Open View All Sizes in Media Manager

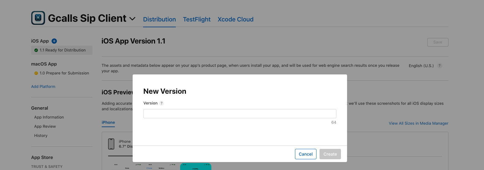[418, 123]
